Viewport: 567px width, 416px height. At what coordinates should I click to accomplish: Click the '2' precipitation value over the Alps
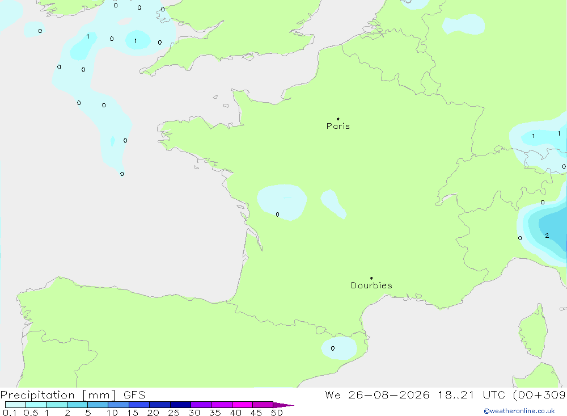(x=547, y=236)
